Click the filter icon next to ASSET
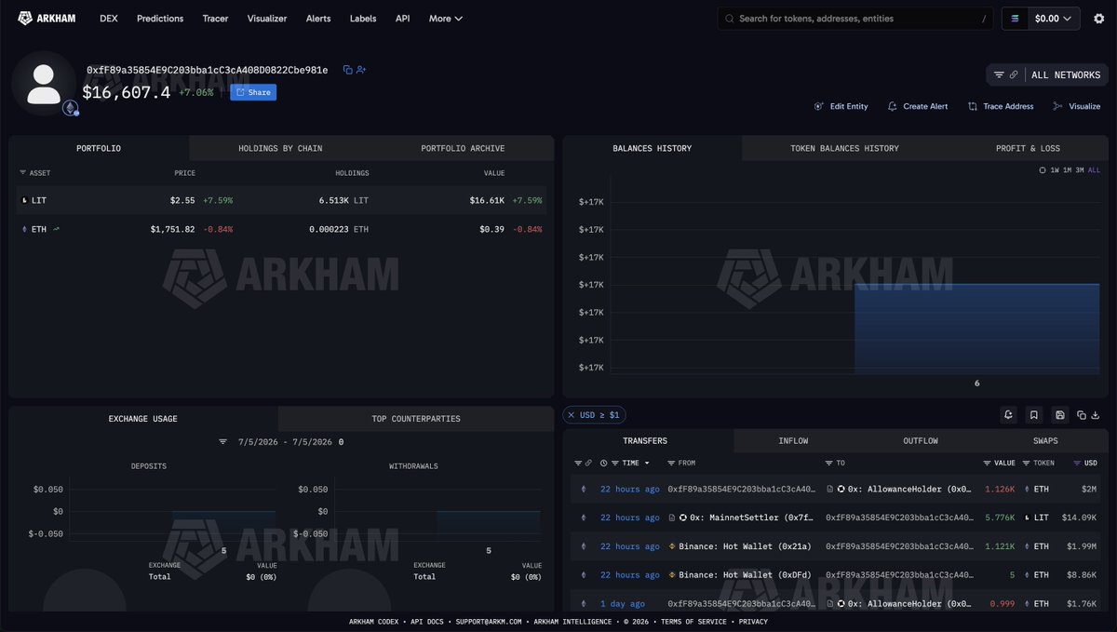The height and width of the screenshot is (632, 1117). 23,173
